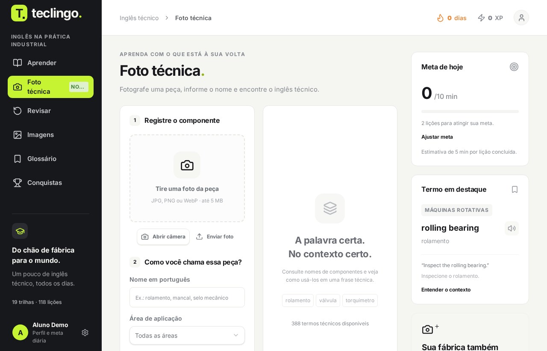Image resolution: width=547 pixels, height=351 pixels.
Task: Click the daily goal target icon
Action: tap(514, 67)
